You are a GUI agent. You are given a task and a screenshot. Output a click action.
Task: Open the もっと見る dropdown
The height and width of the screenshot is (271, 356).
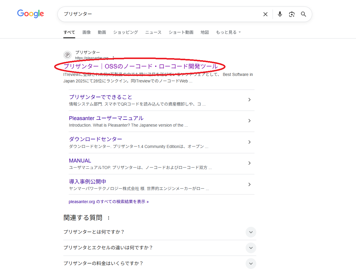pyautogui.click(x=228, y=32)
